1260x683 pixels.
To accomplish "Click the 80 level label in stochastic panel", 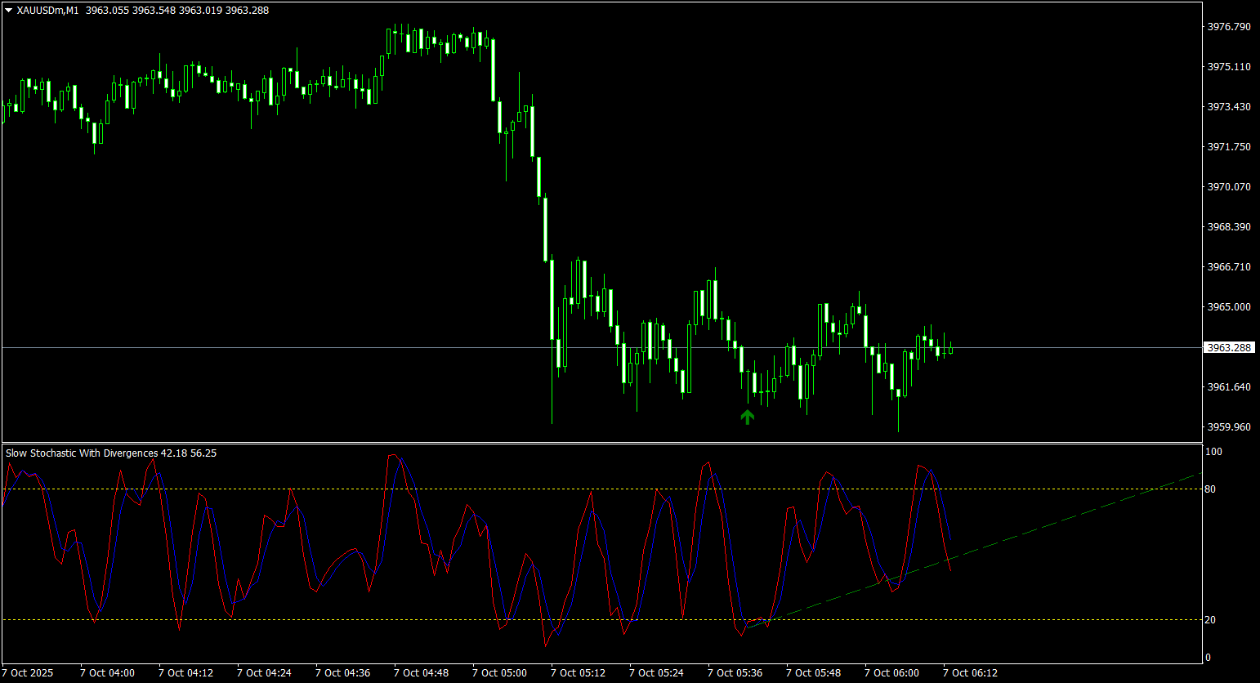I will (1210, 489).
